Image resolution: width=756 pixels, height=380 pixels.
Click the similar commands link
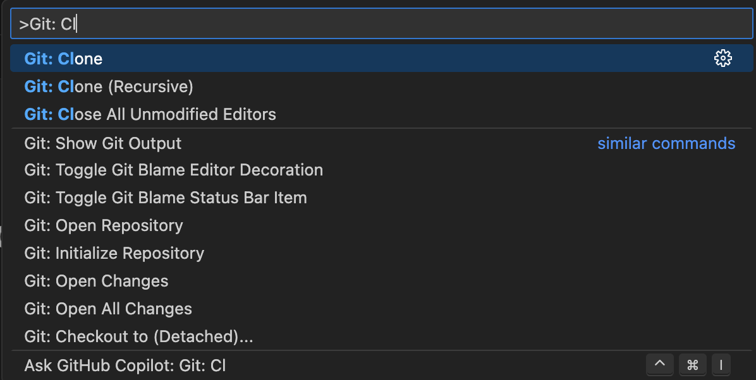[x=666, y=143]
